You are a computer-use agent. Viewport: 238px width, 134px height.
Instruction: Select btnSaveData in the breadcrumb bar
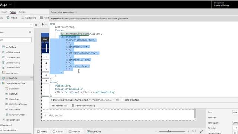[x=94, y=131]
